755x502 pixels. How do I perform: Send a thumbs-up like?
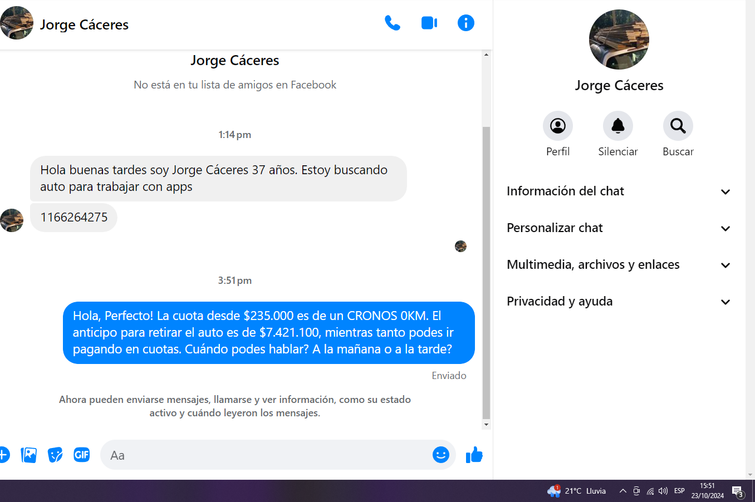[474, 455]
